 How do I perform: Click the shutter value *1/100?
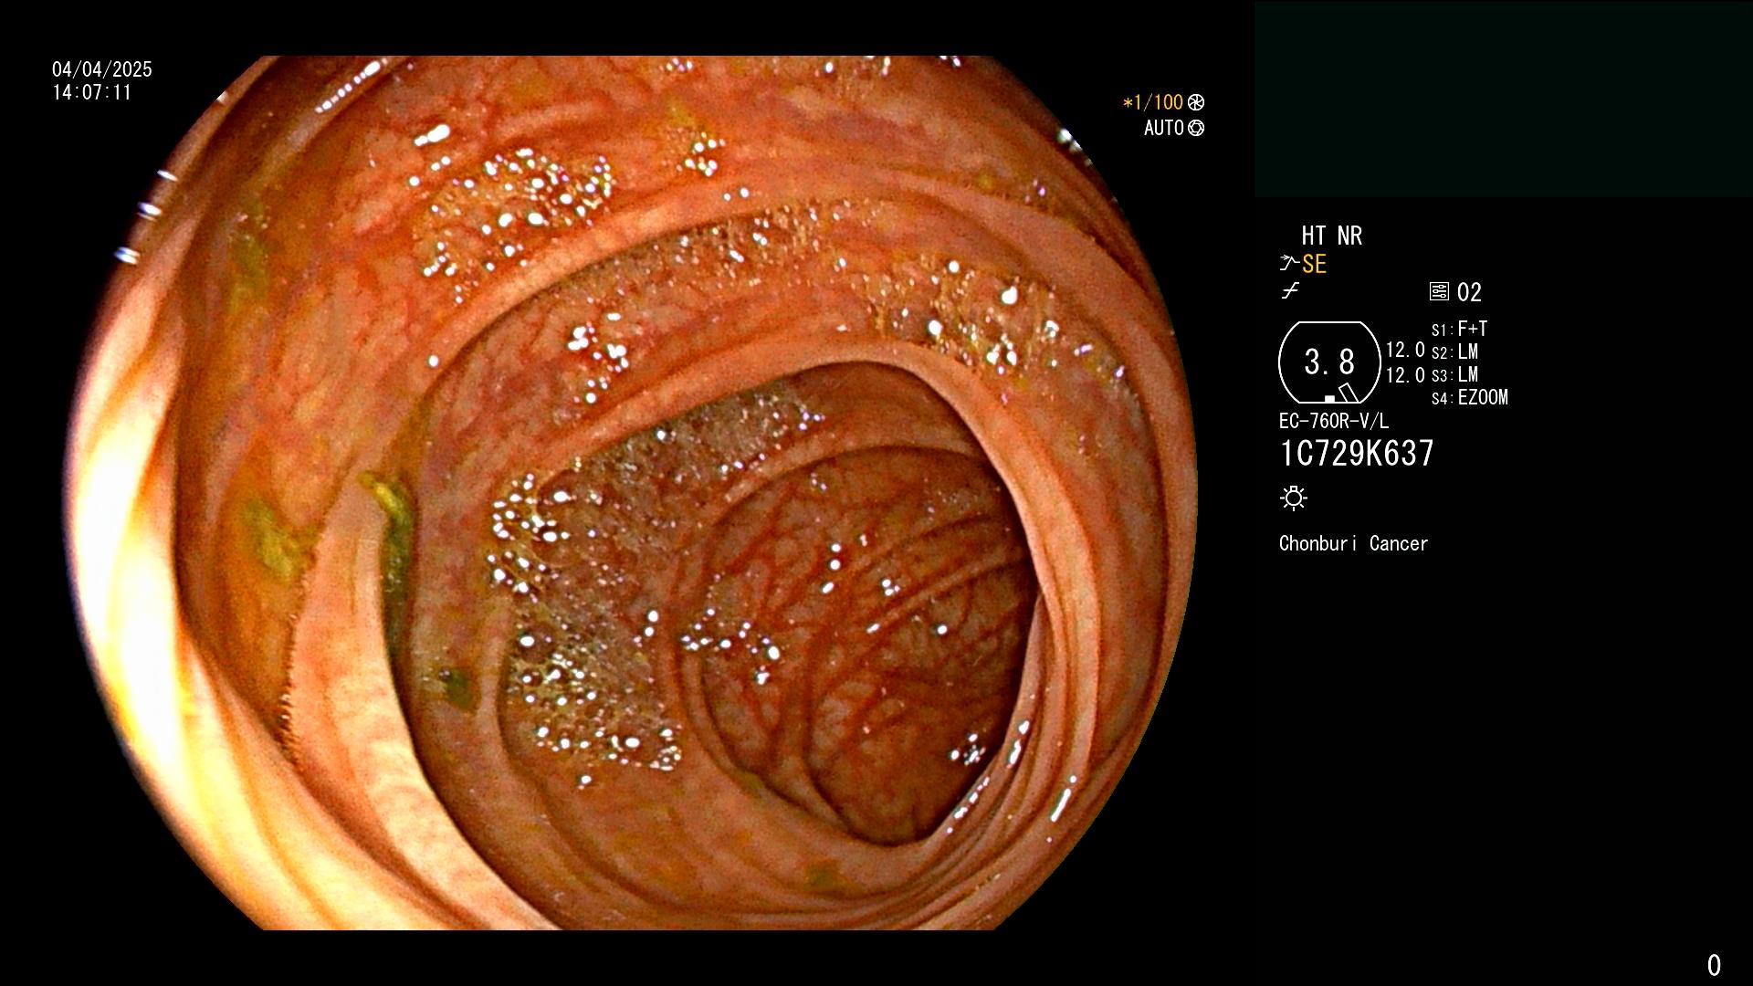coord(1152,103)
